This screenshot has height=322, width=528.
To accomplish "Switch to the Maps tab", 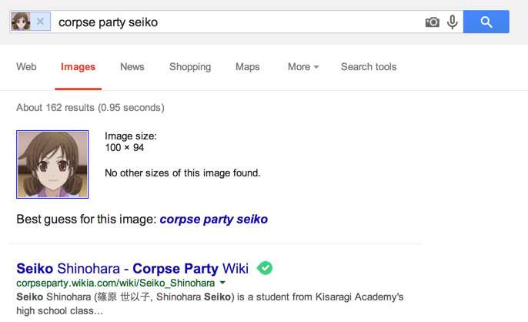I will (x=248, y=67).
